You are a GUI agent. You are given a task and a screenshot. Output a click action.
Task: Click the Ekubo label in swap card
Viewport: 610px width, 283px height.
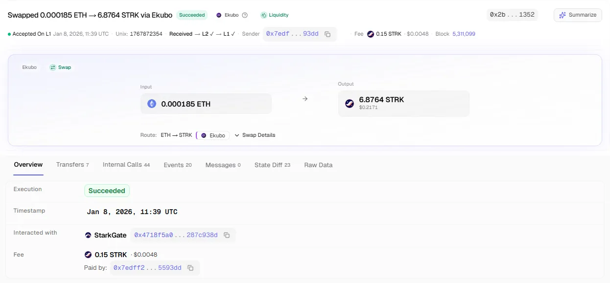click(29, 67)
